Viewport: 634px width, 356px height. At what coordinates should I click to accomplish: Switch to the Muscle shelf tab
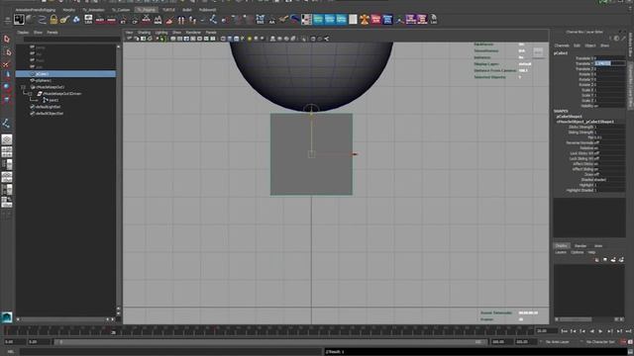(68, 10)
